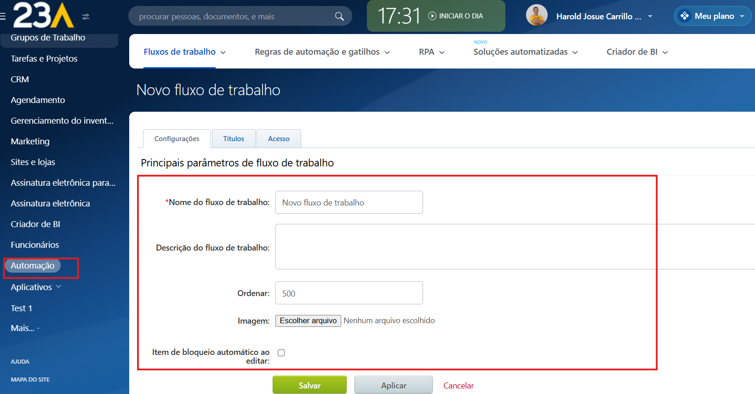Click the hamburger menu icon
Image resolution: width=755 pixels, height=394 pixels.
point(3,17)
